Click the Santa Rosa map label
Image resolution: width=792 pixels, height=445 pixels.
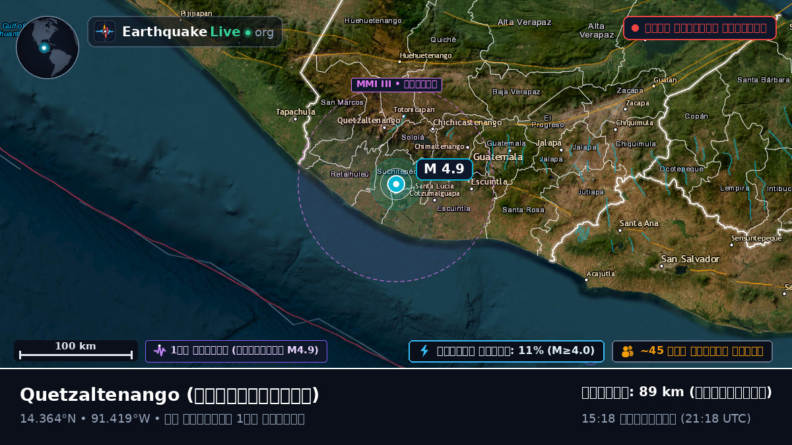click(x=523, y=210)
